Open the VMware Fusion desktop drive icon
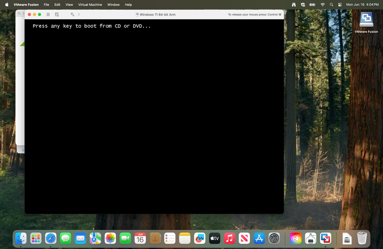This screenshot has width=383, height=249. pos(366,23)
